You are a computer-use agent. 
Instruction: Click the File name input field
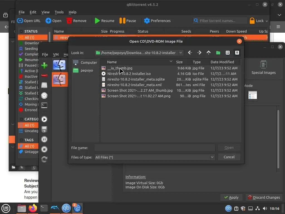pyautogui.click(x=155, y=148)
